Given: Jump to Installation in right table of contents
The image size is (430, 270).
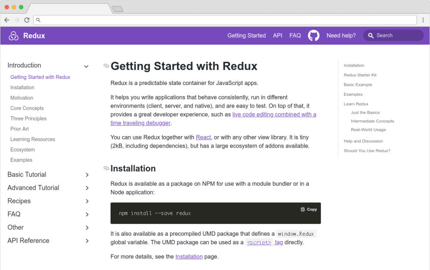Looking at the screenshot, I should (354, 65).
